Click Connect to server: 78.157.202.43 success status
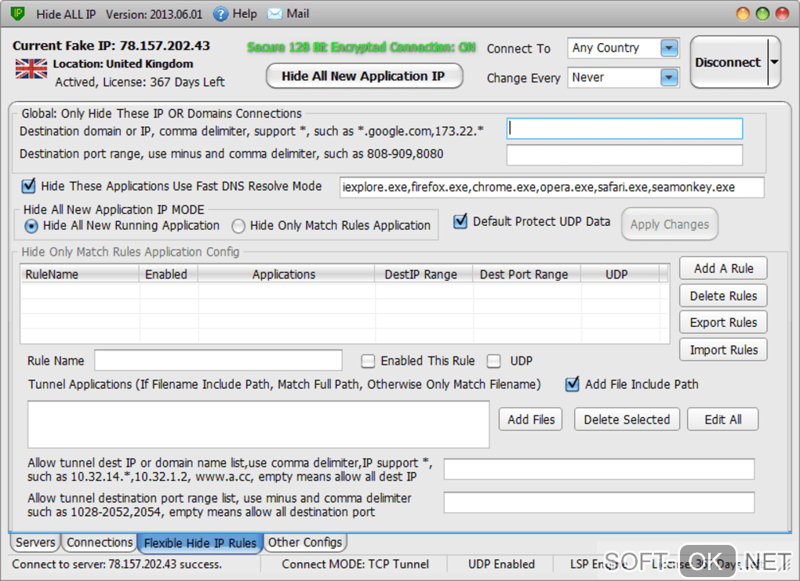Image resolution: width=800 pixels, height=581 pixels. (117, 565)
